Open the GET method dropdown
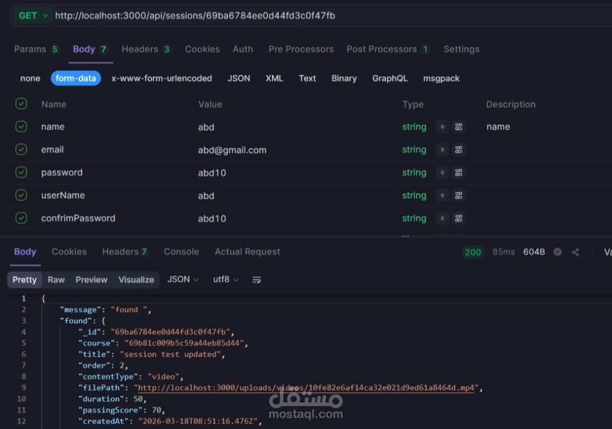 [32, 15]
